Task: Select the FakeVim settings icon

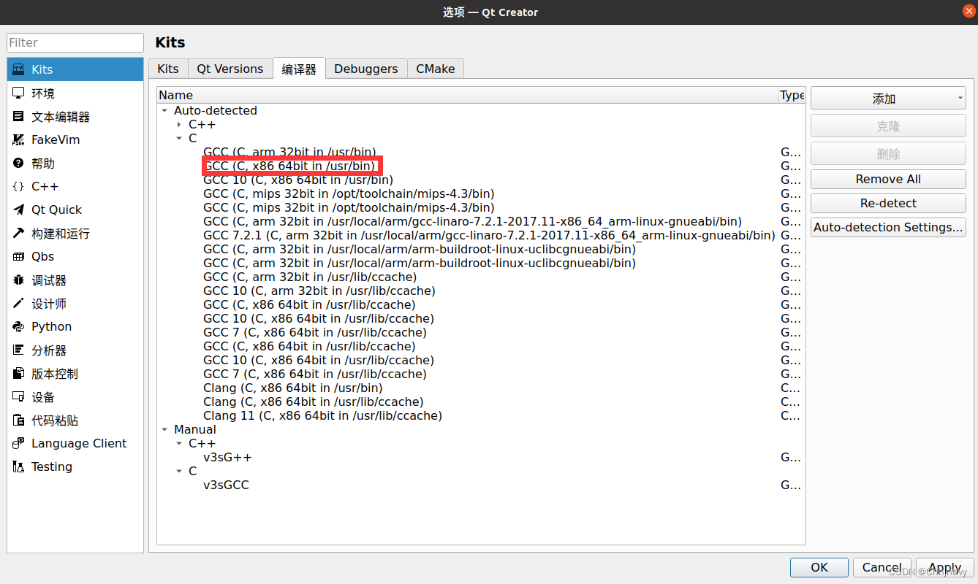Action: 55,139
